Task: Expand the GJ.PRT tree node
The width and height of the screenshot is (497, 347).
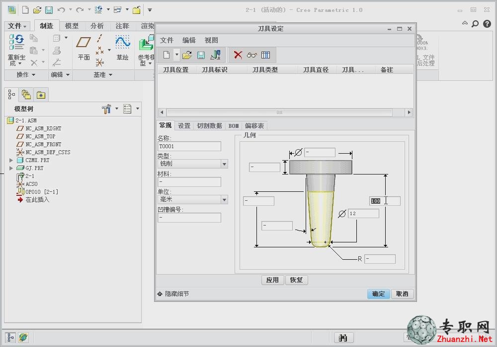Action: click(11, 168)
